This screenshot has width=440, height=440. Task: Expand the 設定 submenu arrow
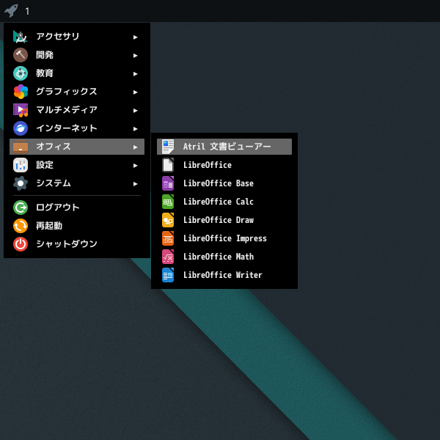(135, 166)
